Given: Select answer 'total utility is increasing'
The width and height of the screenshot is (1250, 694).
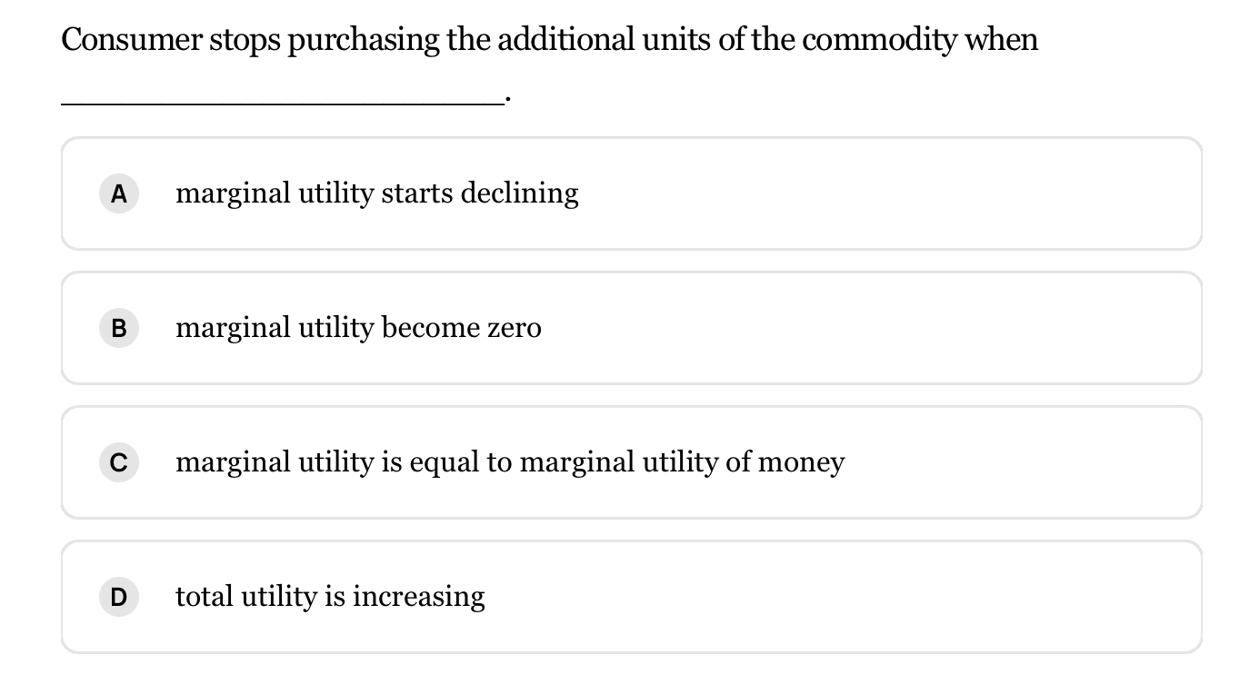Looking at the screenshot, I should [330, 597].
